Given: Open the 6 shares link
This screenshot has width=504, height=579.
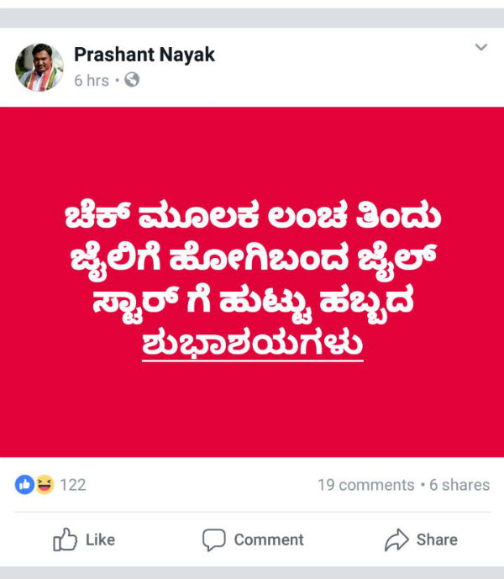Looking at the screenshot, I should tap(459, 485).
